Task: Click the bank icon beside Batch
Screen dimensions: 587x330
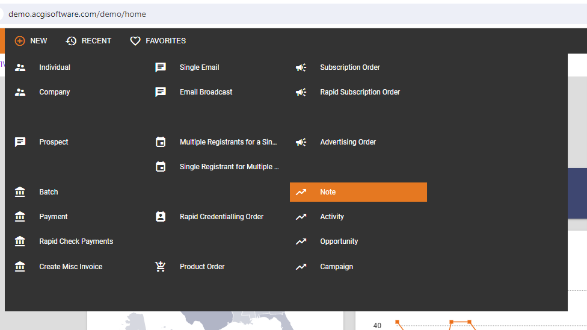Action: point(20,192)
